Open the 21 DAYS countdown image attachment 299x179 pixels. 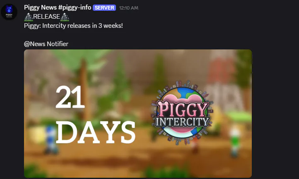point(138,114)
